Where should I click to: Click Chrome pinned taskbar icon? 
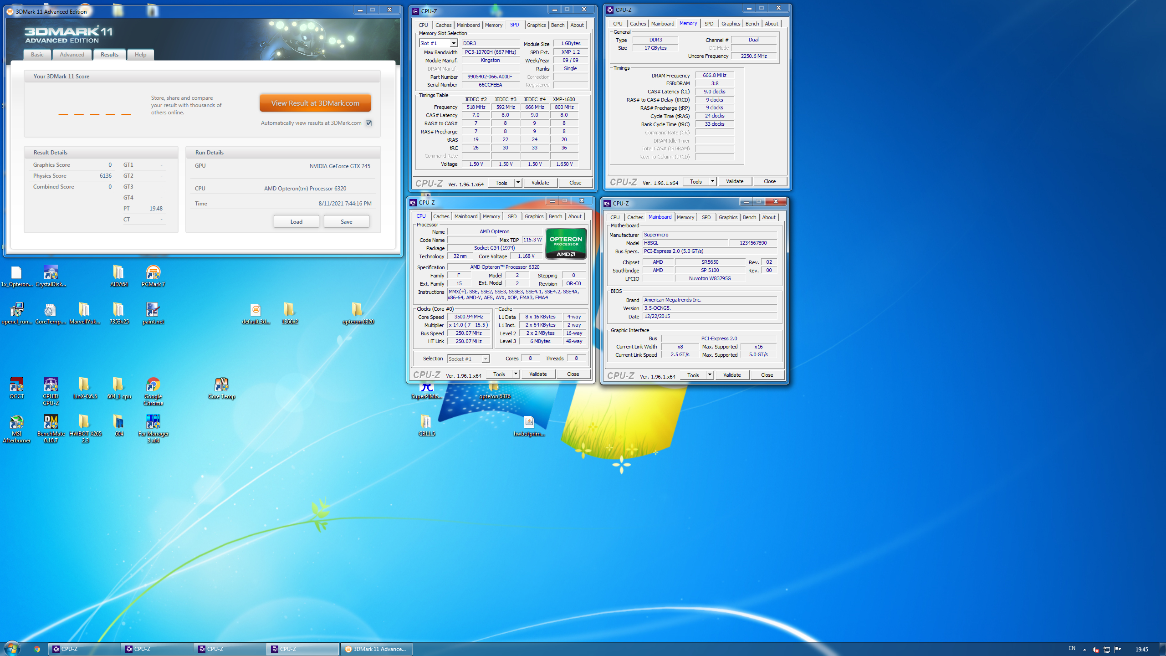pyautogui.click(x=37, y=649)
